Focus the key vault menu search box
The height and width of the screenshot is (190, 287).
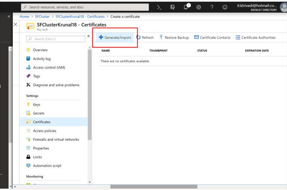tap(56, 39)
